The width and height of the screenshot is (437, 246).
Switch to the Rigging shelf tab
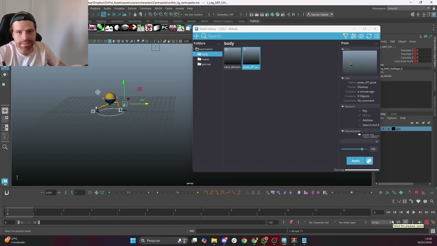click(101, 21)
